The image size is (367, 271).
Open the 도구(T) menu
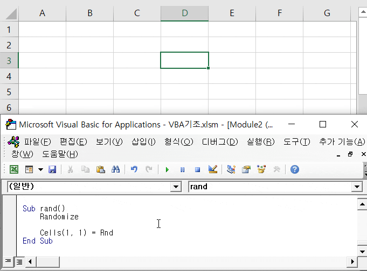(297, 141)
